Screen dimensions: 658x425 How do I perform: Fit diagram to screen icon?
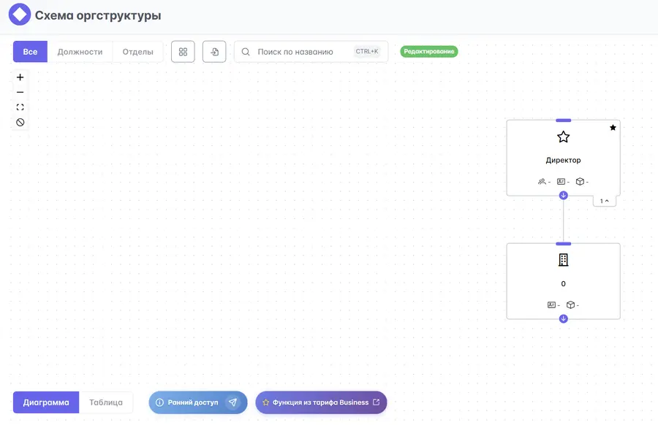20,107
